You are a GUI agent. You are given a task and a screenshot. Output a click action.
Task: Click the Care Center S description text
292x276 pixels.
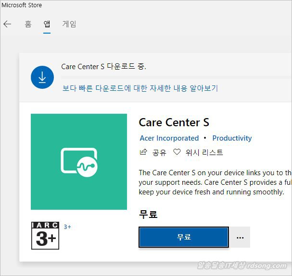pos(214,182)
